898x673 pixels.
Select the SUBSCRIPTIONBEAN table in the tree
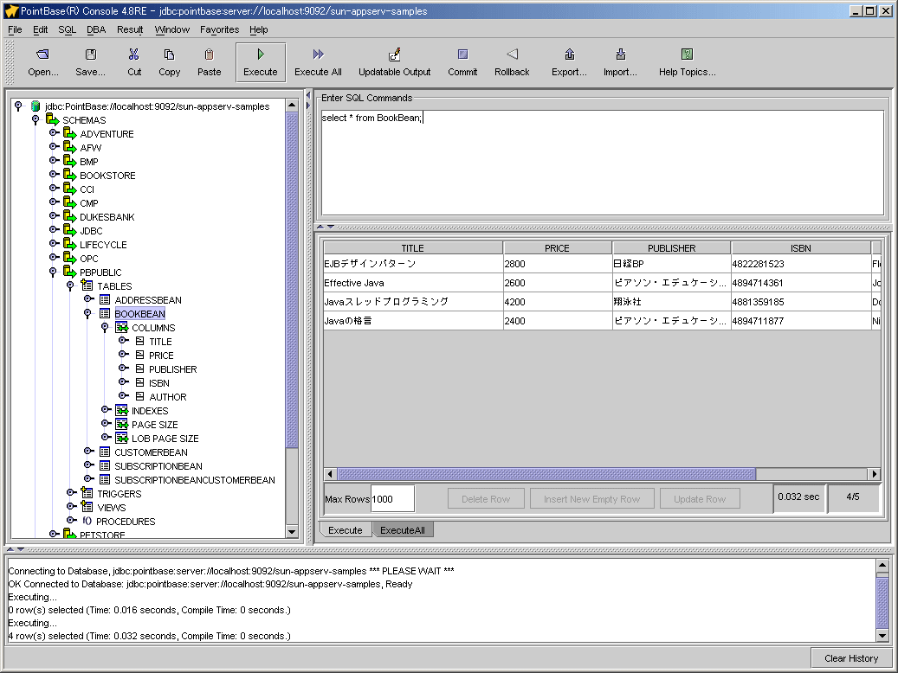pyautogui.click(x=158, y=466)
